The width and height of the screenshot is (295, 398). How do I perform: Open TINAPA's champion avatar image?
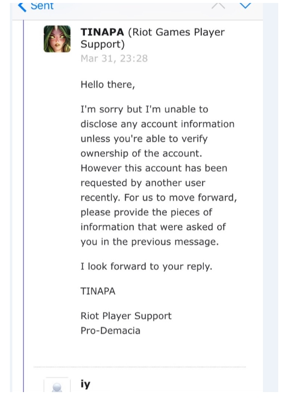coord(57,39)
